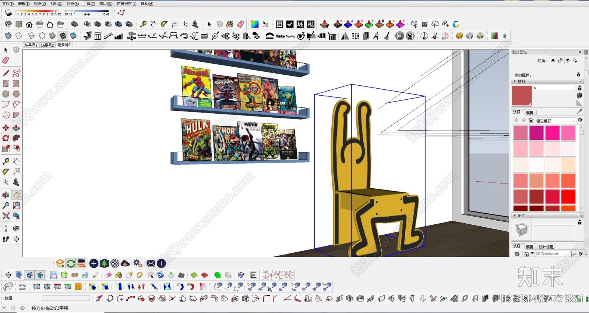Open the 扩展程序 menu
Viewport: 589px width, 313px height.
pos(127,3)
